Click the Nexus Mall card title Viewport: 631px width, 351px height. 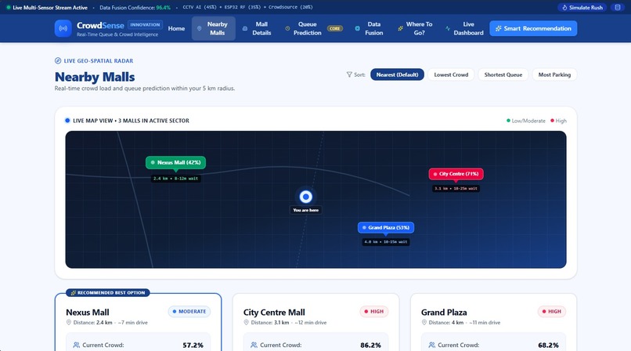pyautogui.click(x=88, y=313)
